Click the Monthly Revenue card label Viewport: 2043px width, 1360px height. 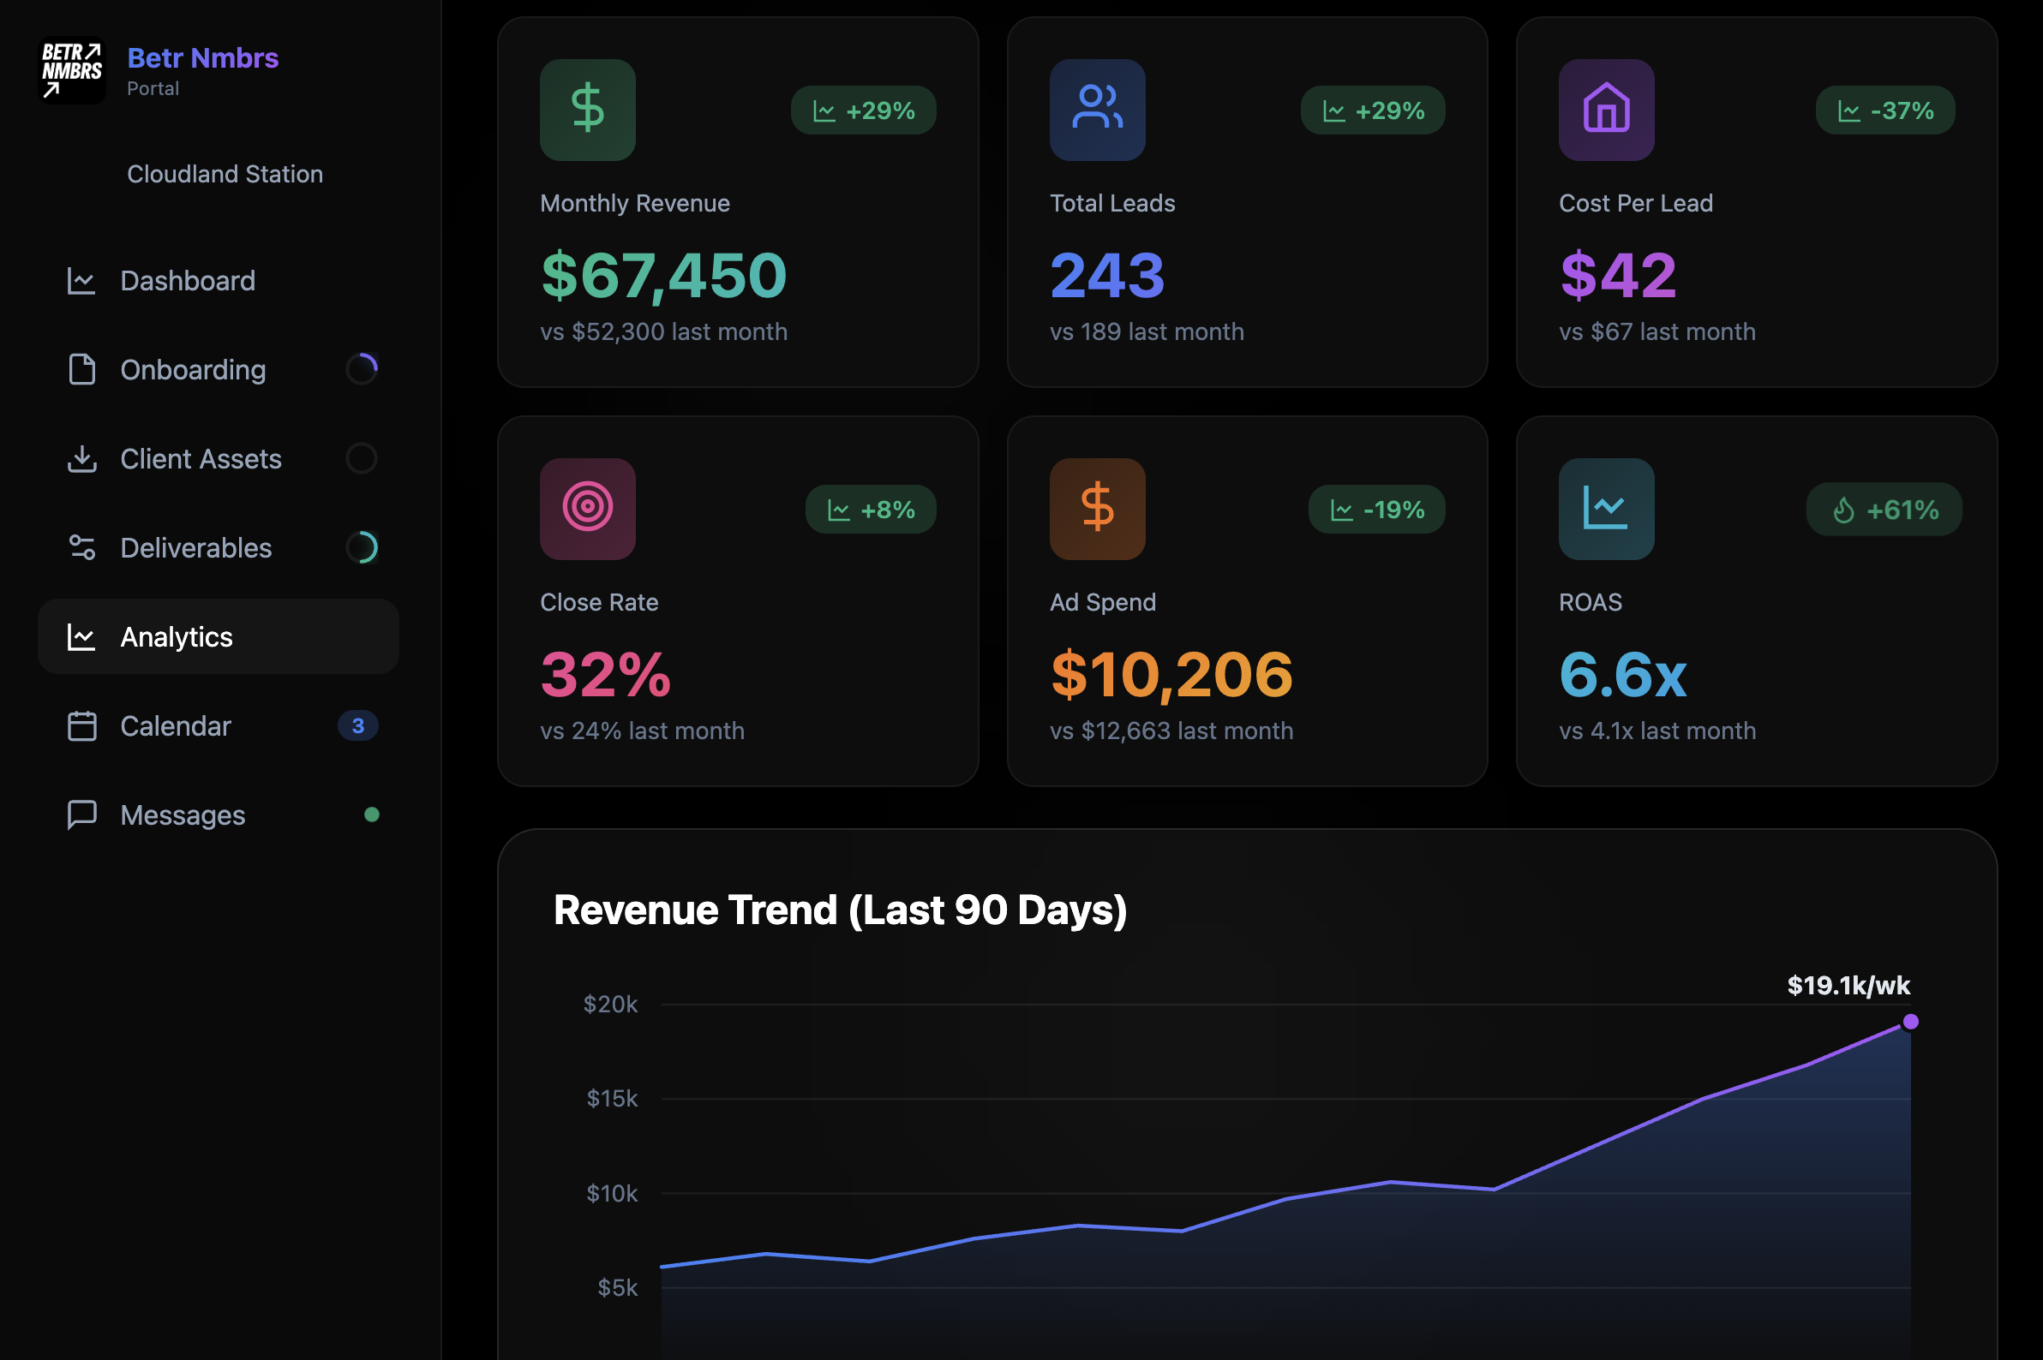pyautogui.click(x=634, y=203)
